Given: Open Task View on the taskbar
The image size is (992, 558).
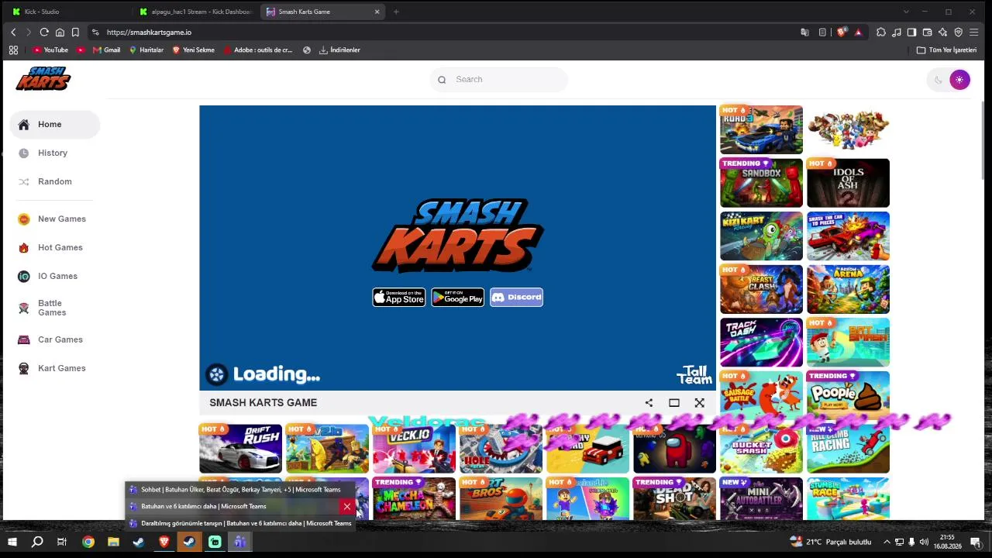Looking at the screenshot, I should (62, 542).
